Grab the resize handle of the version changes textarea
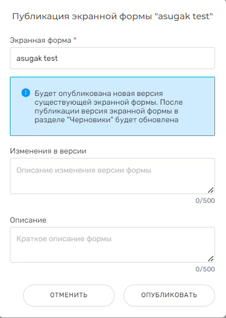The width and height of the screenshot is (226, 318). click(x=211, y=190)
